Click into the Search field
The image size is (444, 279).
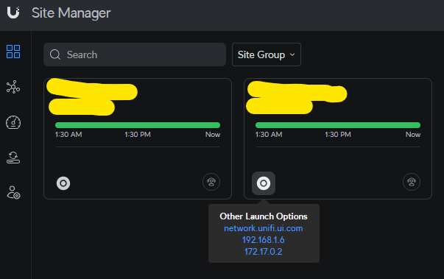coord(135,54)
